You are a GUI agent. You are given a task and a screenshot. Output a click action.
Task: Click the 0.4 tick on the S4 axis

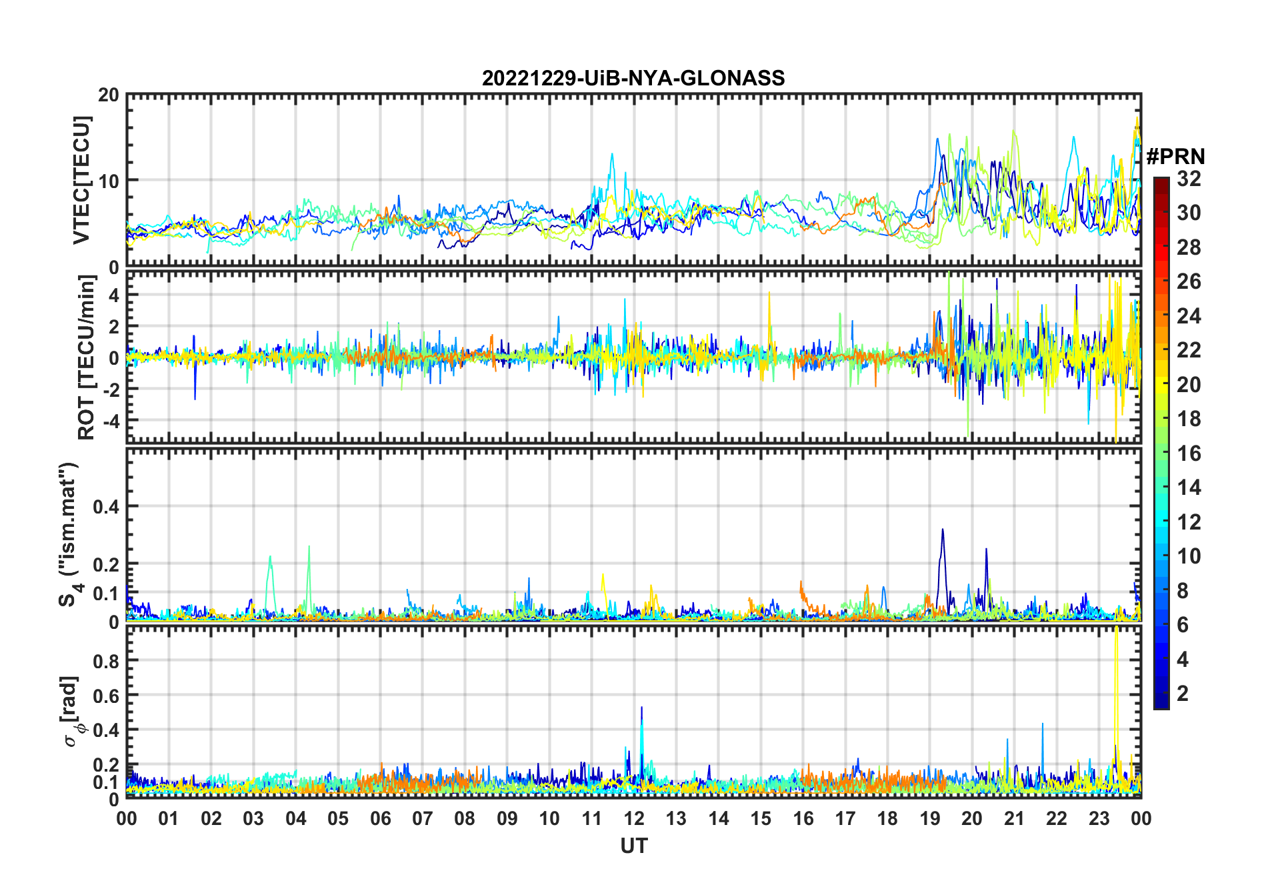point(105,507)
